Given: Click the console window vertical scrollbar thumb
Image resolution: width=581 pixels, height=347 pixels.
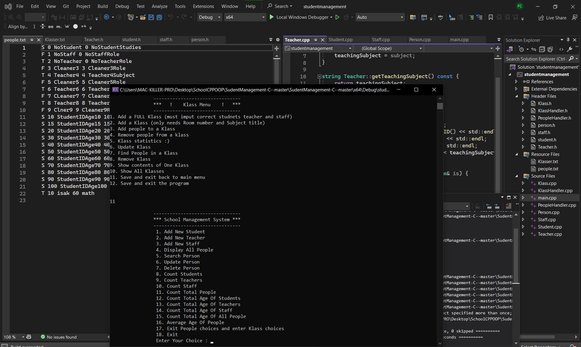Looking at the screenshot, I should tap(440, 106).
